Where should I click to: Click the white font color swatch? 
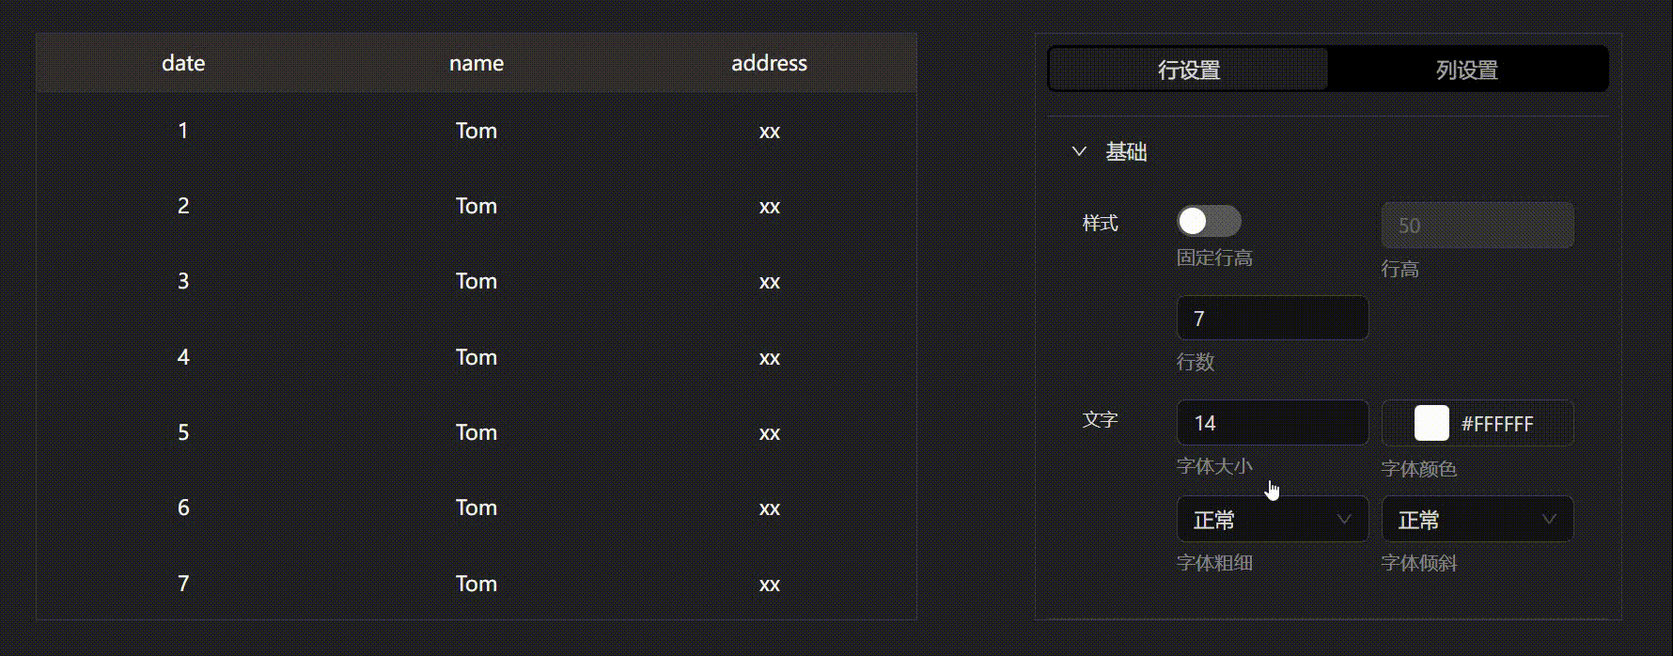point(1431,423)
